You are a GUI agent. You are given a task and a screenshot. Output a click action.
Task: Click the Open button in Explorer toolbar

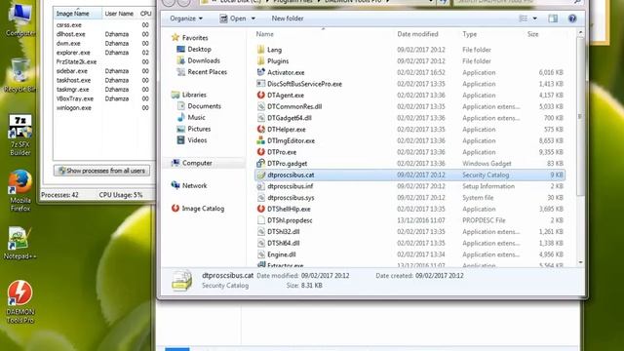(233, 19)
